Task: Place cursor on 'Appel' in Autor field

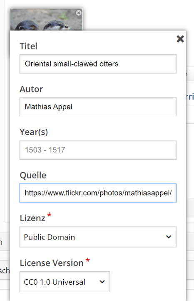Action: tap(63, 107)
